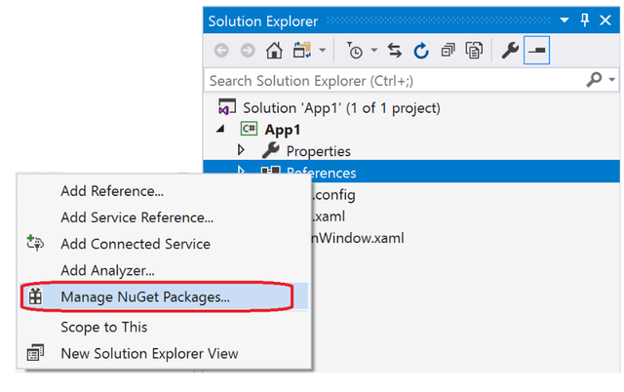Image resolution: width=624 pixels, height=392 pixels.
Task: Click the Switch Views toolbar icon
Action: click(x=302, y=50)
